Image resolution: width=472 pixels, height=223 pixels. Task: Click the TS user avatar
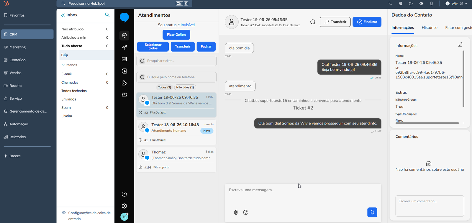coord(124,217)
